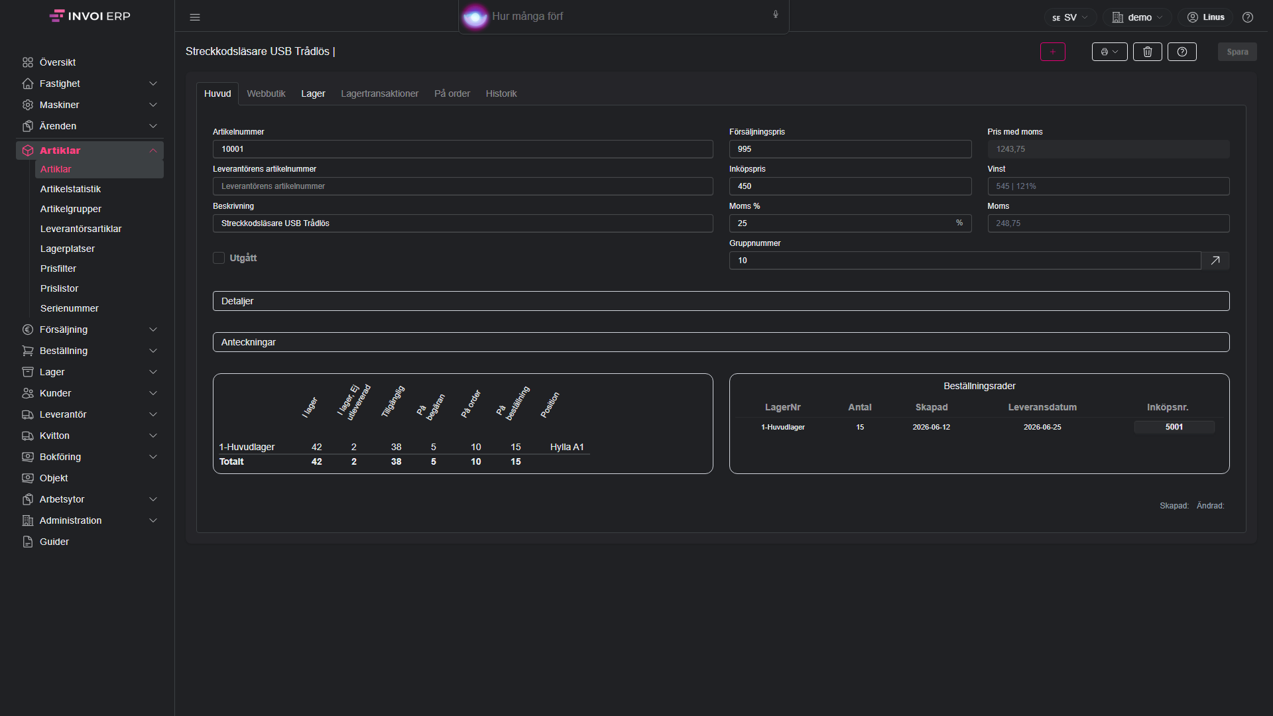Open the help question-mark icon top right

[x=1248, y=17]
